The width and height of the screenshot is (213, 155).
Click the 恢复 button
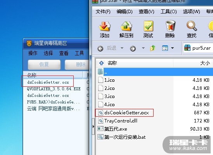[x=44, y=64]
